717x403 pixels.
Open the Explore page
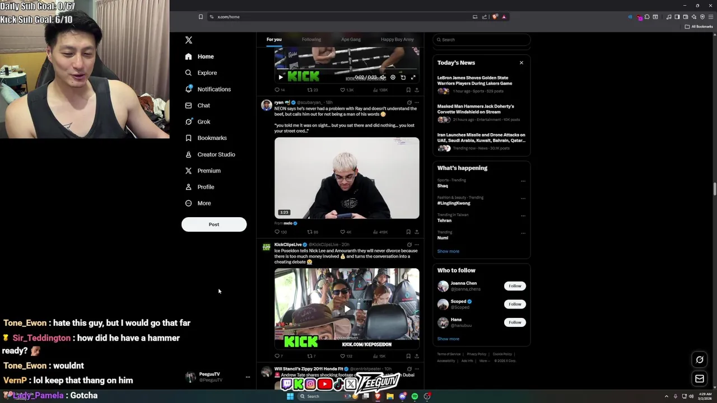pyautogui.click(x=201, y=73)
